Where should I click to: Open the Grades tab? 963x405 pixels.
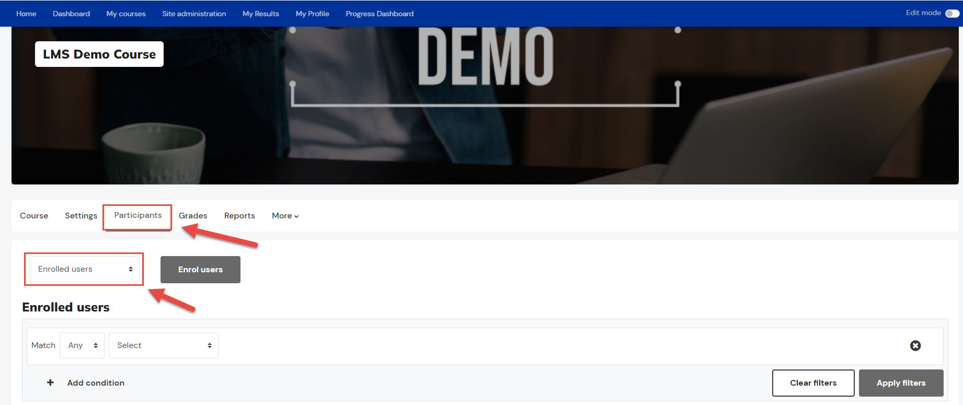coord(193,216)
